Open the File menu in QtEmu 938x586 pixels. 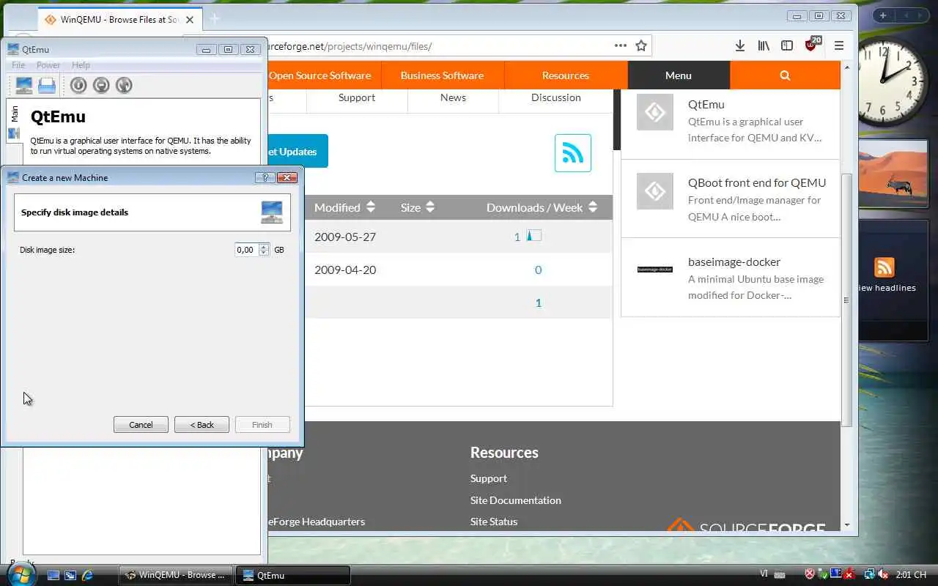pos(18,65)
